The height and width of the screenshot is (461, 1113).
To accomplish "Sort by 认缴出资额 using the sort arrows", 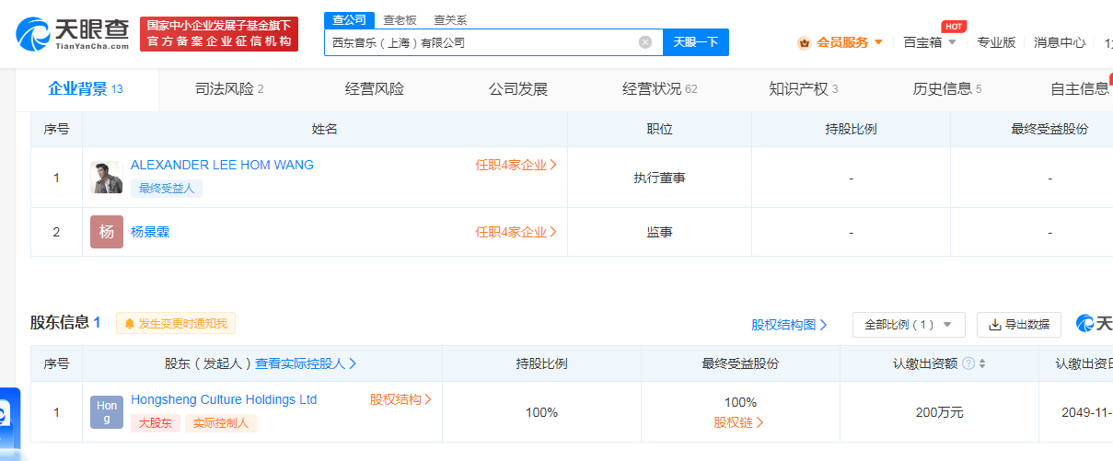I will [982, 363].
